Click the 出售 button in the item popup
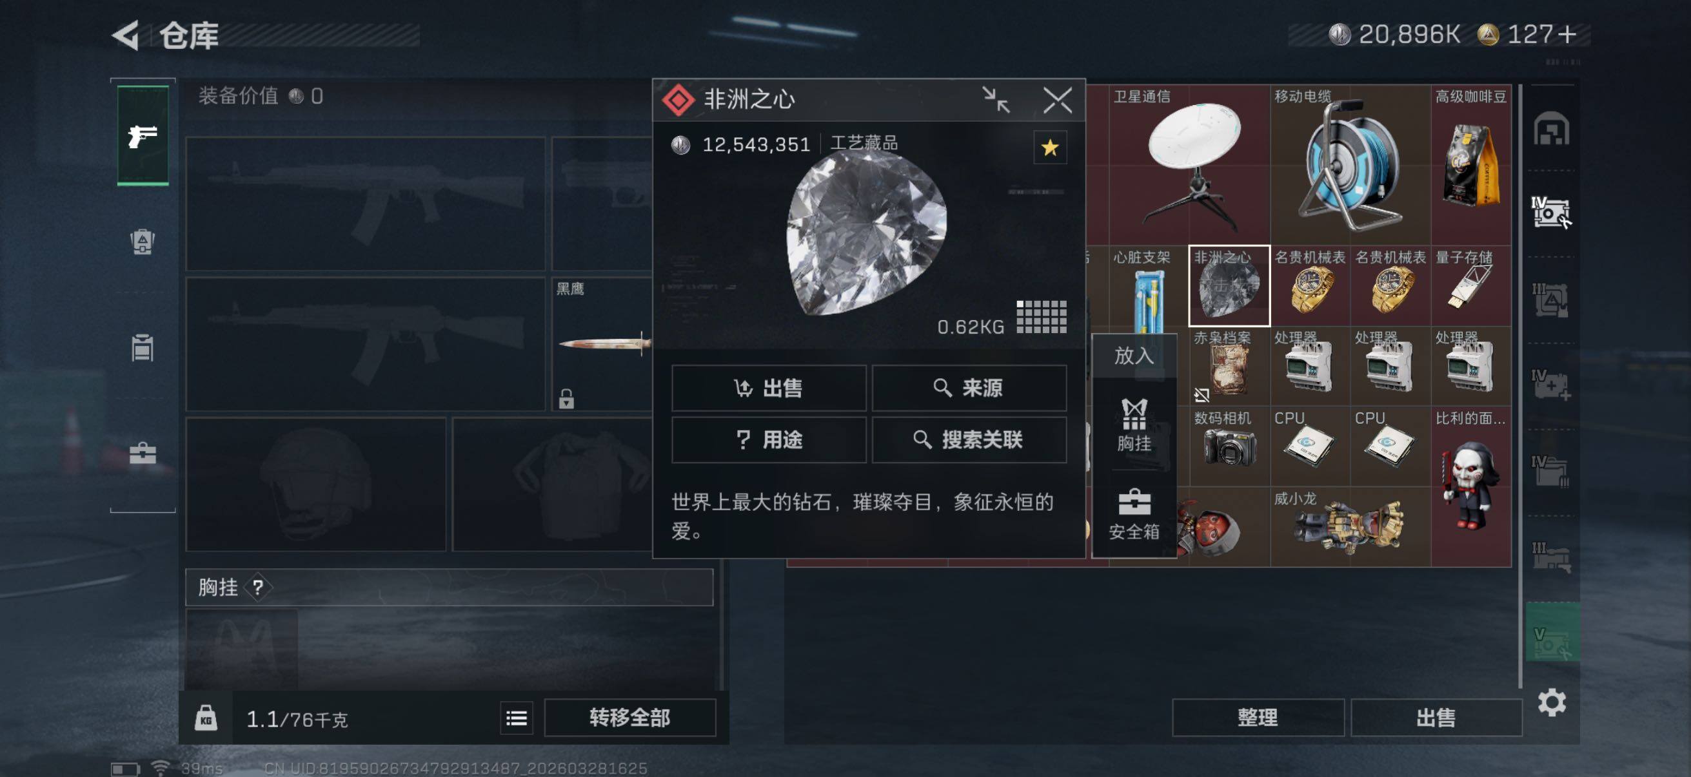The height and width of the screenshot is (777, 1691). click(769, 388)
